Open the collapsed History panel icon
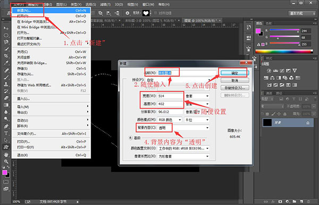319x205 pixels. 248,27
